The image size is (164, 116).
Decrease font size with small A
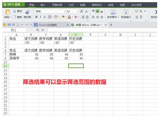(86, 11)
